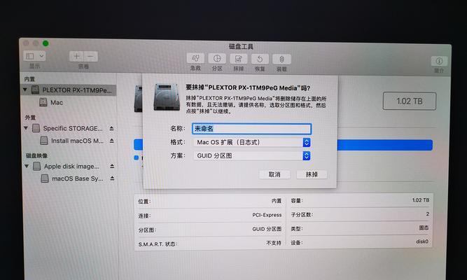This screenshot has height=280, width=467.
Task: Click the Restore (恢复) toolbar icon
Action: tap(260, 59)
